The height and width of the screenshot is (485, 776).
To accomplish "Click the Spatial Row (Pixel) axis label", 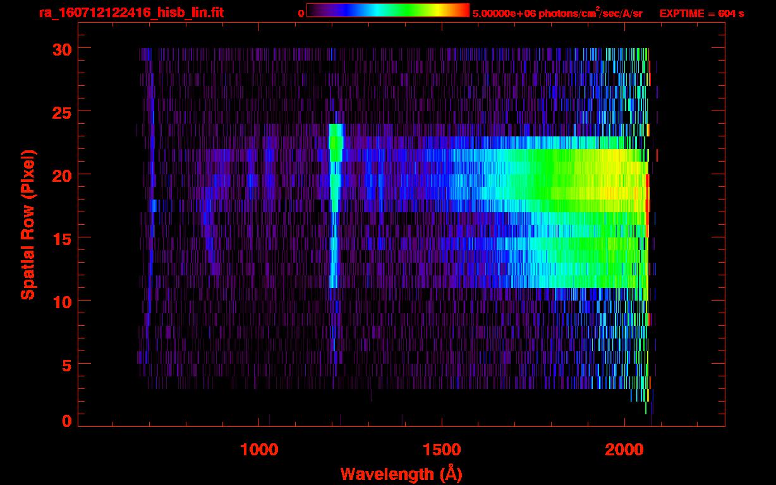I will coord(28,224).
